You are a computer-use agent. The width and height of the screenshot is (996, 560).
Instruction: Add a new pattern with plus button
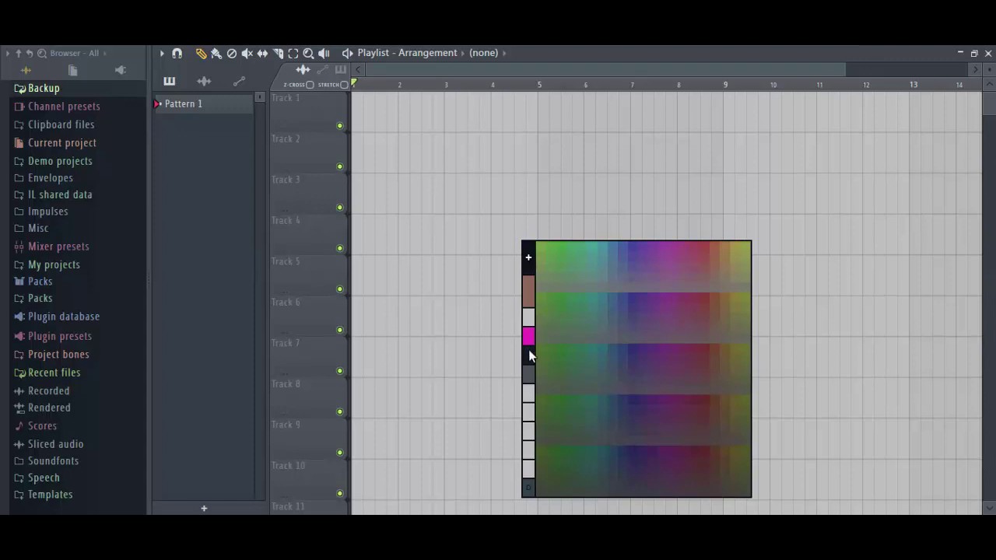[x=204, y=508]
